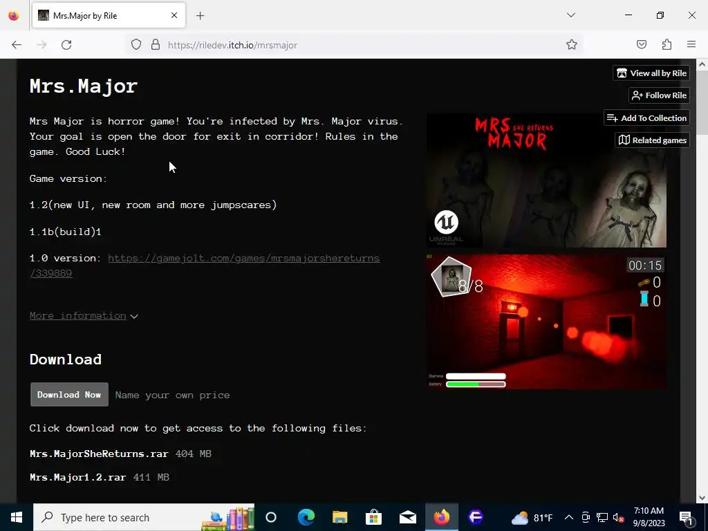The image size is (708, 531).
Task: Follow Rile on itch.io
Action: pos(659,95)
